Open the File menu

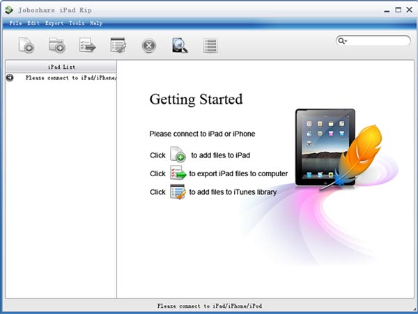(15, 23)
